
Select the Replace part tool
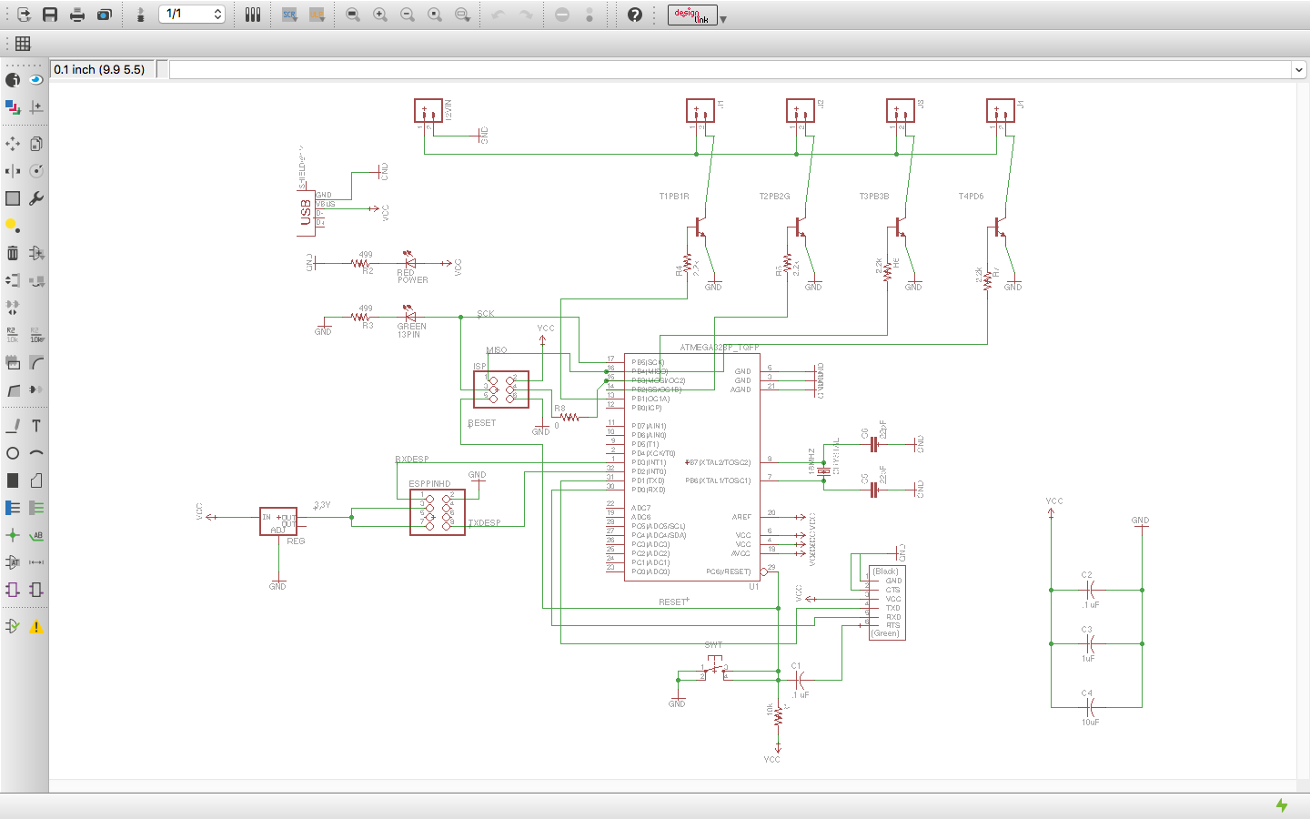pyautogui.click(x=36, y=280)
